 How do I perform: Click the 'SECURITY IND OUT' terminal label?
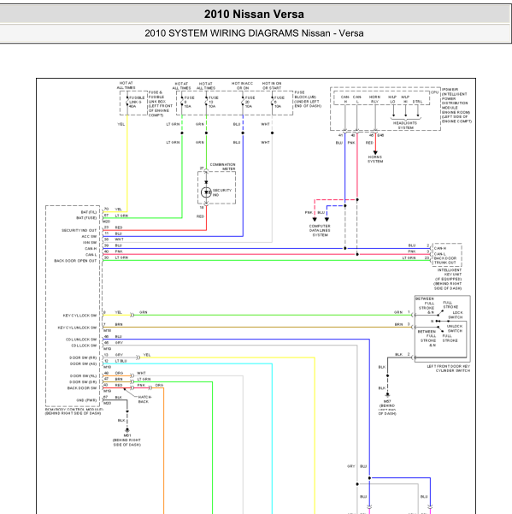[79, 230]
